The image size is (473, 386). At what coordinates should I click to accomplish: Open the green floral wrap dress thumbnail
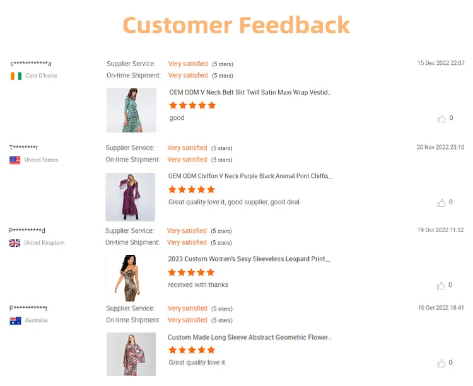pos(131,110)
